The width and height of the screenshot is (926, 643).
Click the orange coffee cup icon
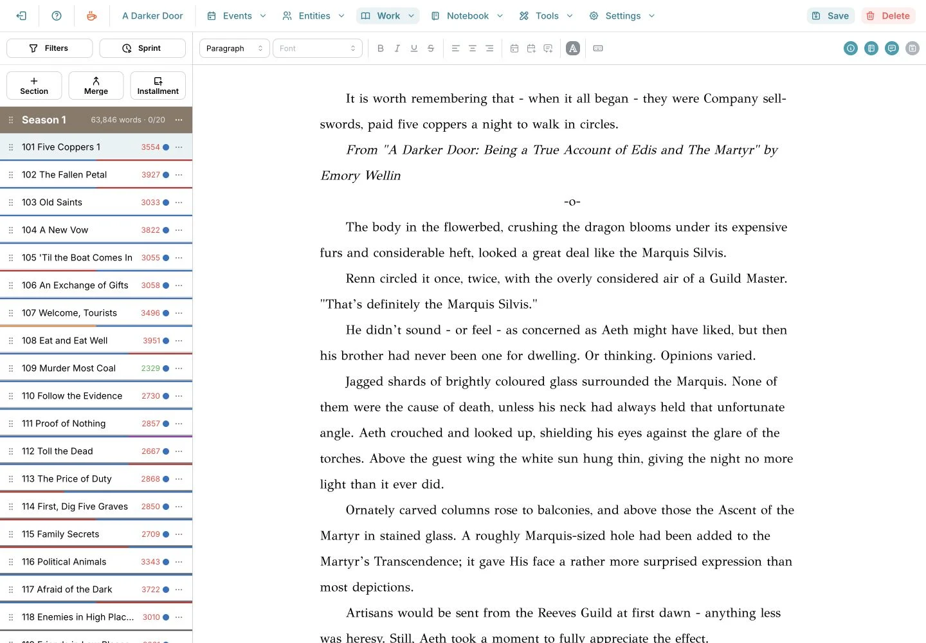click(x=92, y=16)
